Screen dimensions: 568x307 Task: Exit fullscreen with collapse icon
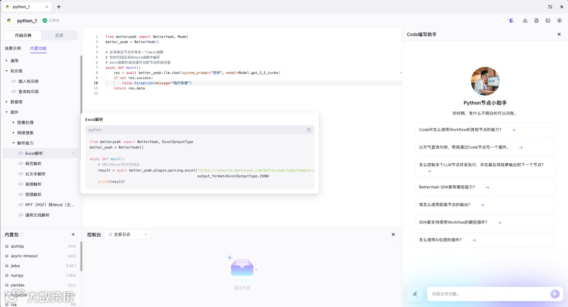550,7
